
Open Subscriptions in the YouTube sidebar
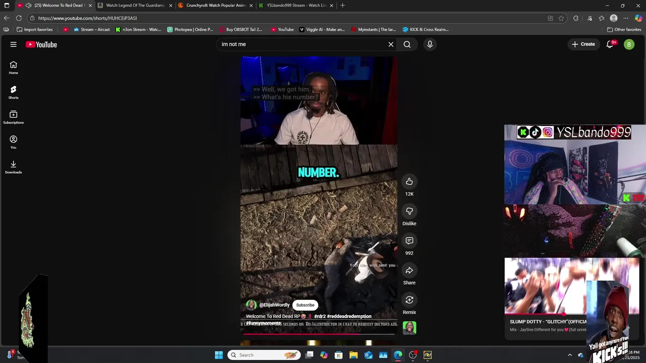[x=14, y=117]
